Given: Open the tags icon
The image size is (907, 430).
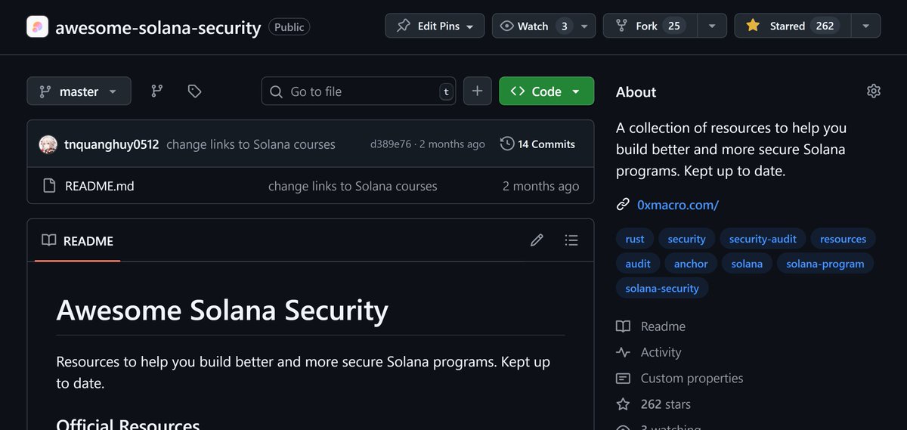Looking at the screenshot, I should (194, 91).
